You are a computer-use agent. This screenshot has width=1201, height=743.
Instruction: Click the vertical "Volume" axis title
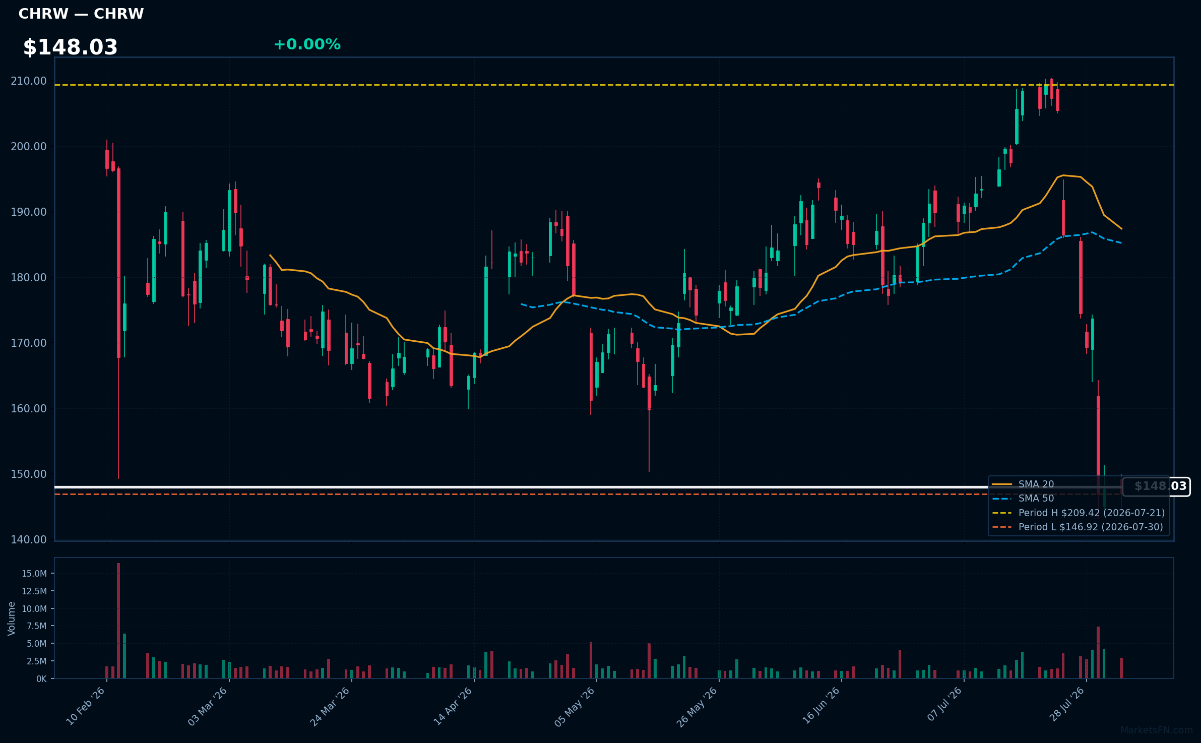12,618
